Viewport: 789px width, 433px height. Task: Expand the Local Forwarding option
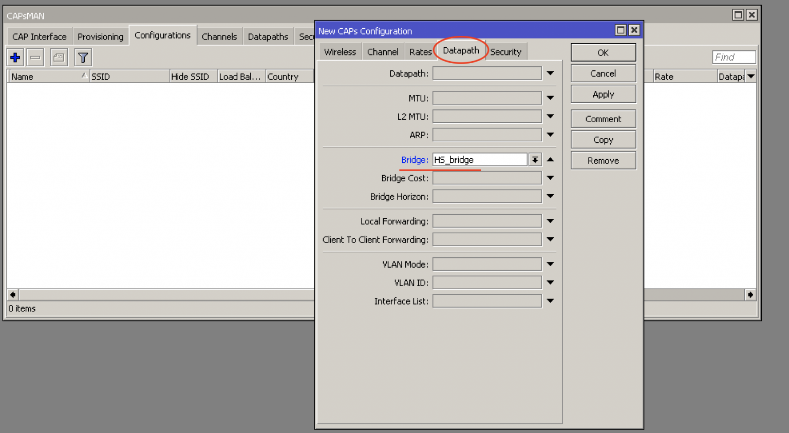(x=550, y=221)
